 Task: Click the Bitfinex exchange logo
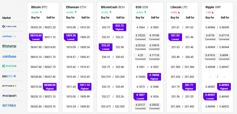tap(9, 86)
